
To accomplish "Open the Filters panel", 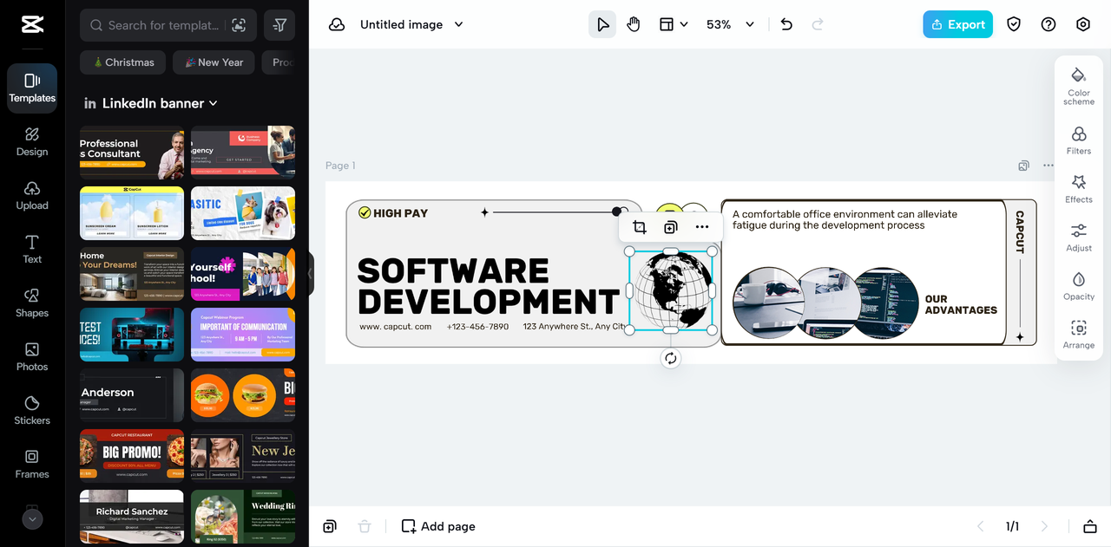I will 1079,140.
